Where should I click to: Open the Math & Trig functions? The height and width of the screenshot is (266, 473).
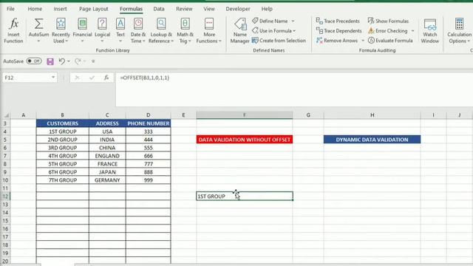[x=186, y=30]
